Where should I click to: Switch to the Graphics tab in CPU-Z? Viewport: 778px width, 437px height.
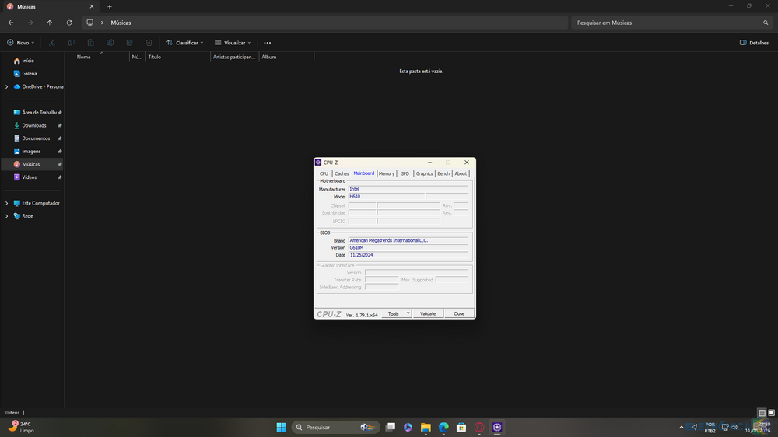(x=424, y=173)
